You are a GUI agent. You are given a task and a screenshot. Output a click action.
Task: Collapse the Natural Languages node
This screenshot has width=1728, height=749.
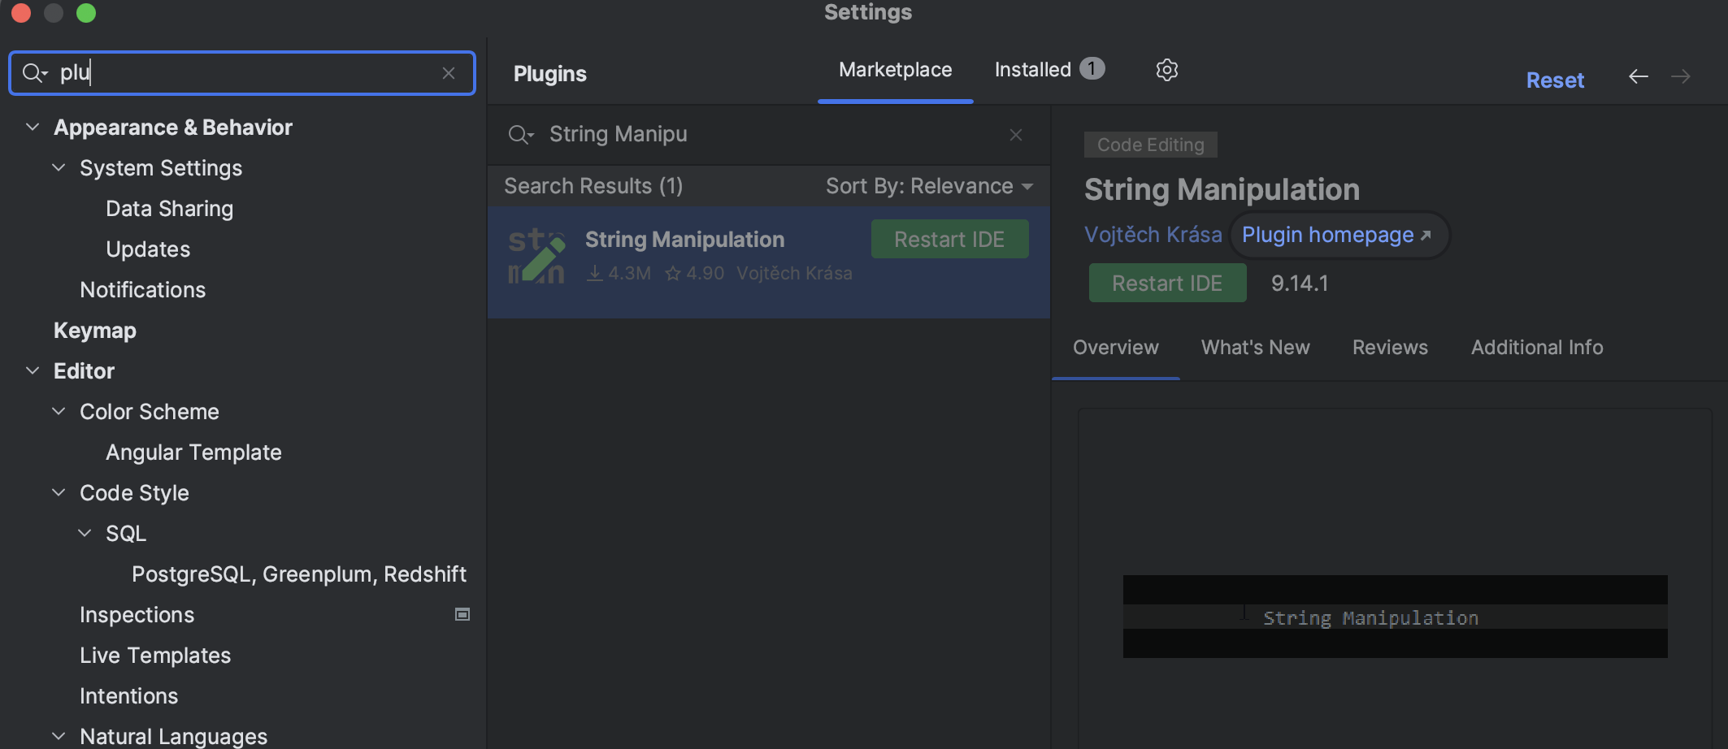click(x=59, y=737)
